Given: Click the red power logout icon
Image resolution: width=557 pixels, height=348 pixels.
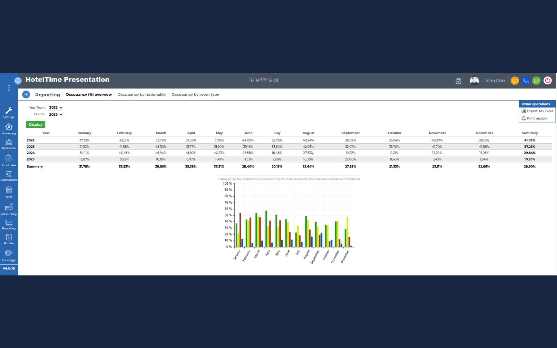Looking at the screenshot, I should coord(547,81).
